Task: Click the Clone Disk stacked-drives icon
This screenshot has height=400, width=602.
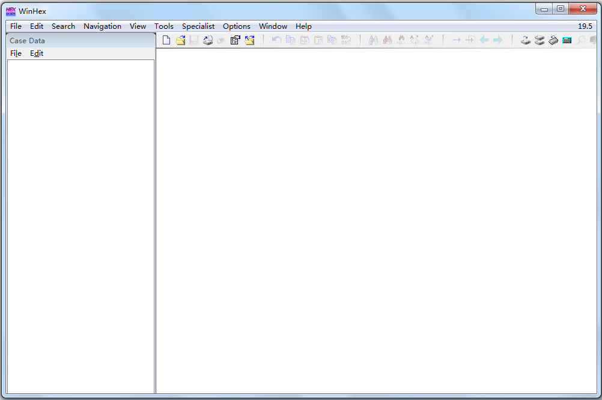Action: (x=540, y=40)
